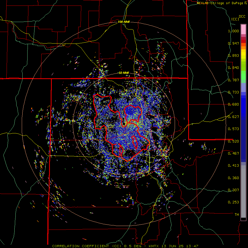Pick the pink segment of the color bar
Viewport: 248px width, 248px height.
[x=243, y=29]
